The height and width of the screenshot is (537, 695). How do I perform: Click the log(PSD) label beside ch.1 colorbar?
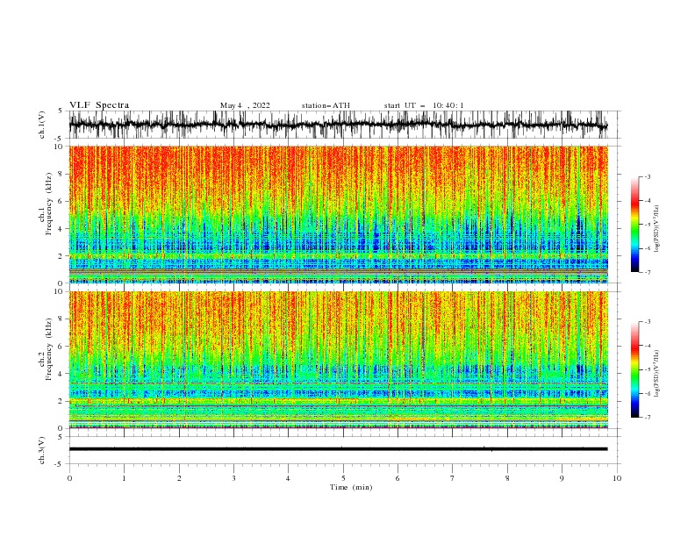click(657, 229)
